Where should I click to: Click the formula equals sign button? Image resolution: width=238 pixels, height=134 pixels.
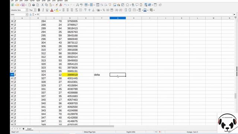[38, 15]
